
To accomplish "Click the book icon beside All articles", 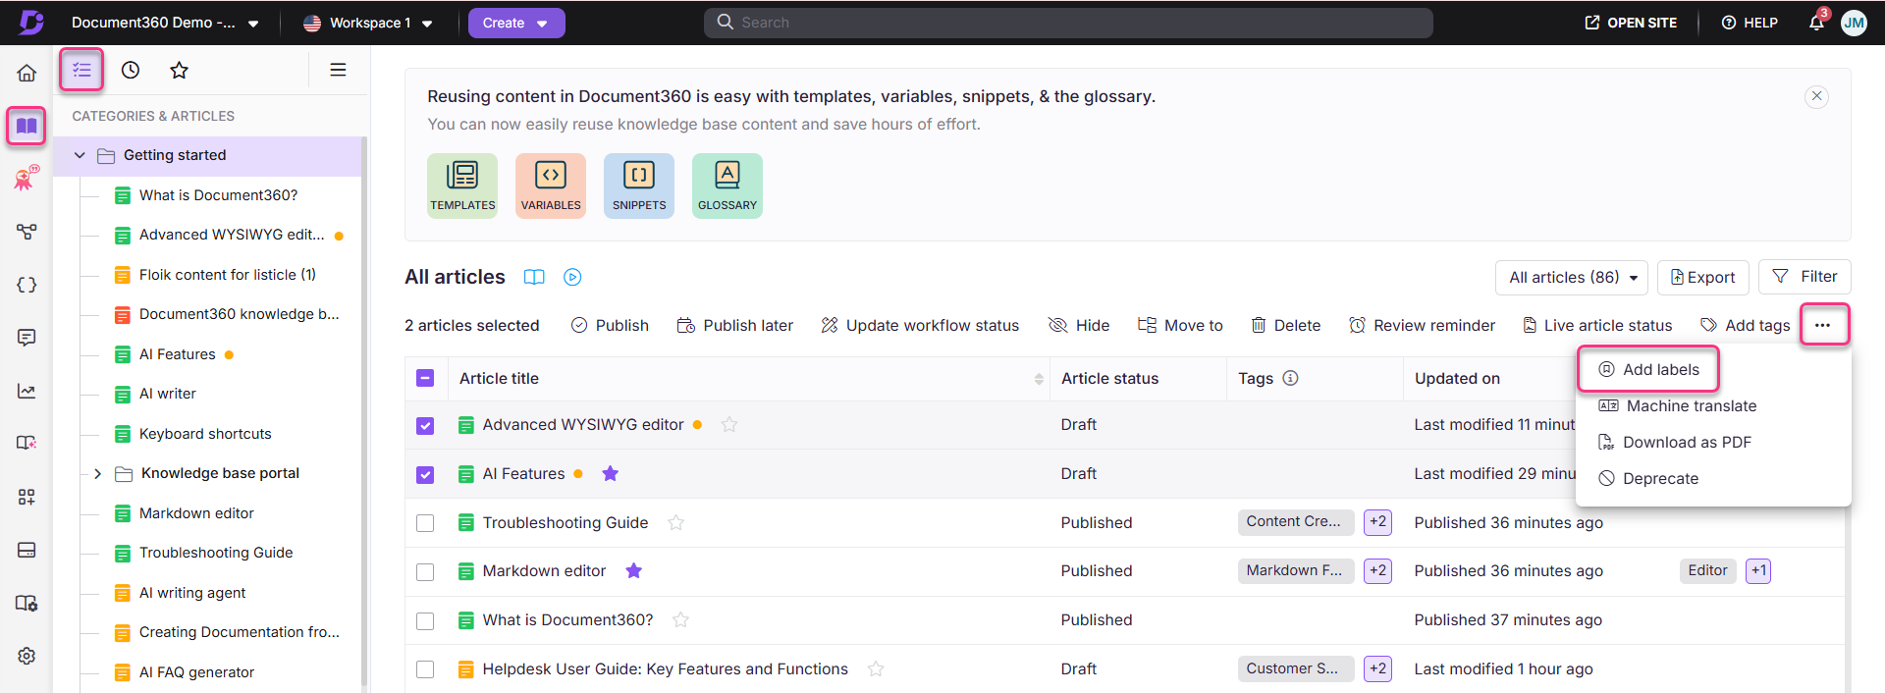I will click(534, 277).
